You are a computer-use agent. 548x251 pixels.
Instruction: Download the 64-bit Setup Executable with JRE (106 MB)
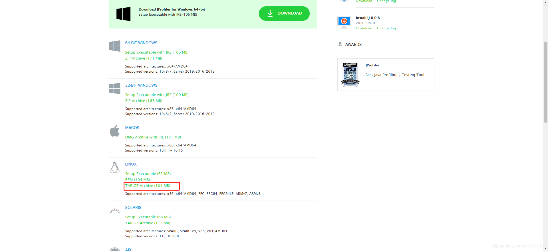[x=157, y=52]
